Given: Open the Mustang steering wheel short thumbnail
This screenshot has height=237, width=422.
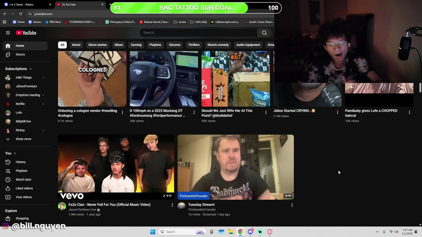Looking at the screenshot, I should (164, 79).
